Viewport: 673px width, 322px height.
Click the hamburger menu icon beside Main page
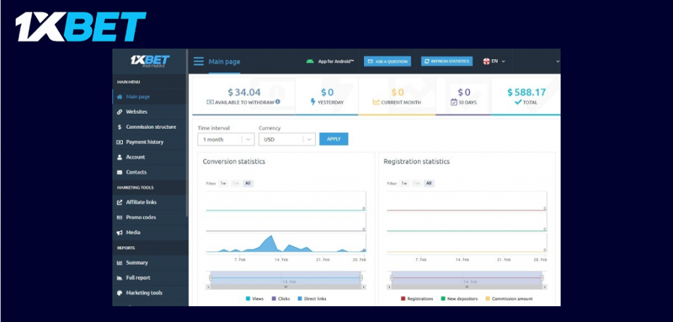click(x=198, y=62)
